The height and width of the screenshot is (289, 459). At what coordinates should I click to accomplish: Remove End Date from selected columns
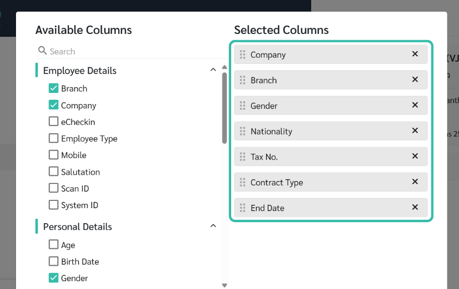tap(415, 207)
